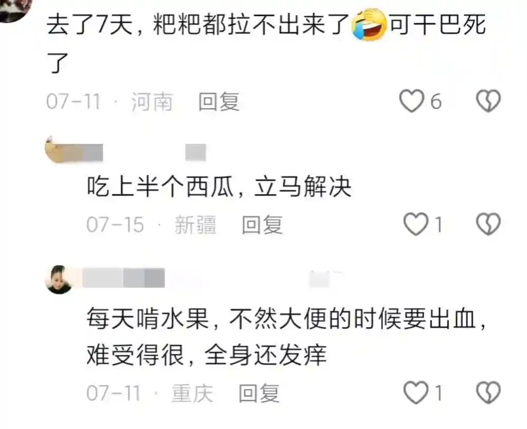Screen dimensions: 527x429
Task: Dislike the 河南 comment with broken heart
Action: (x=488, y=101)
